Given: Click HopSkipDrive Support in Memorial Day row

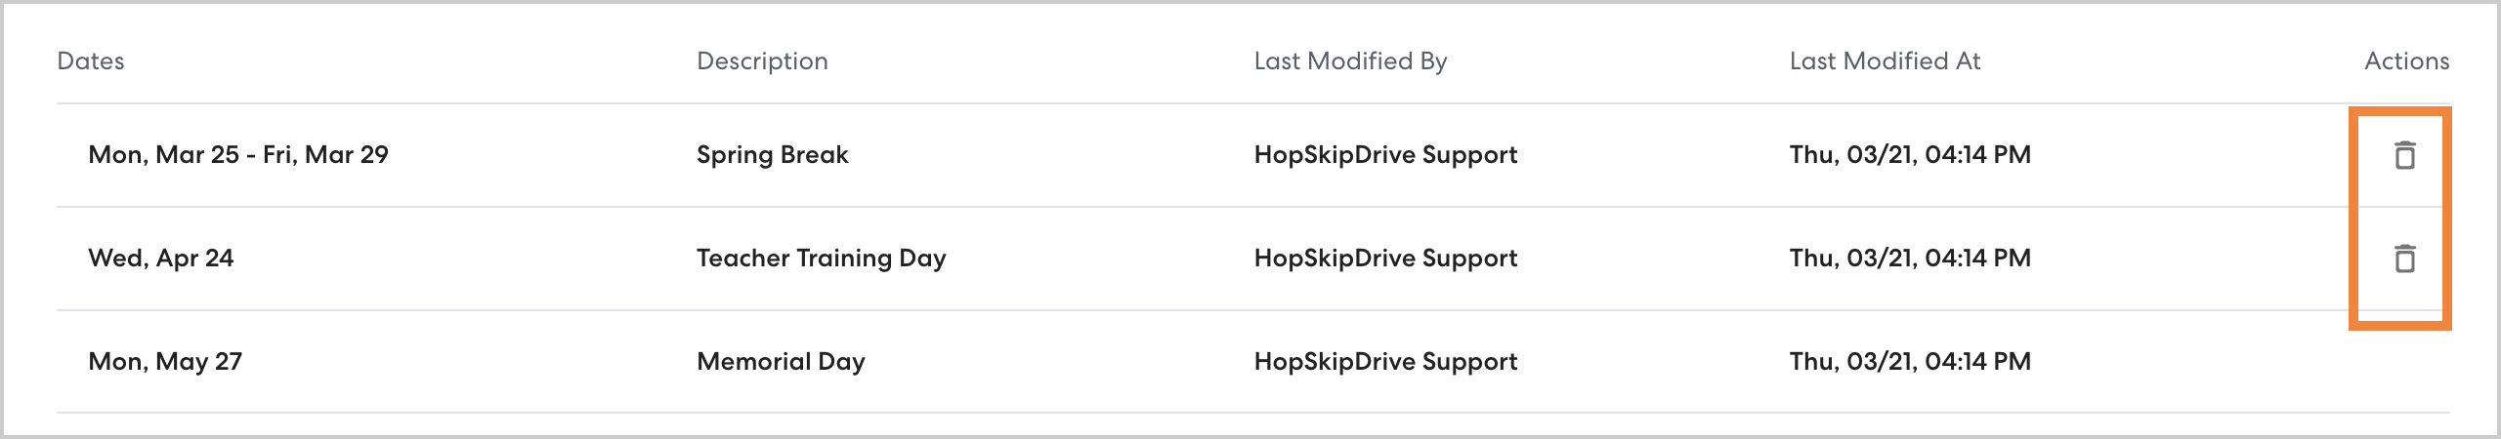Looking at the screenshot, I should [x=1385, y=361].
